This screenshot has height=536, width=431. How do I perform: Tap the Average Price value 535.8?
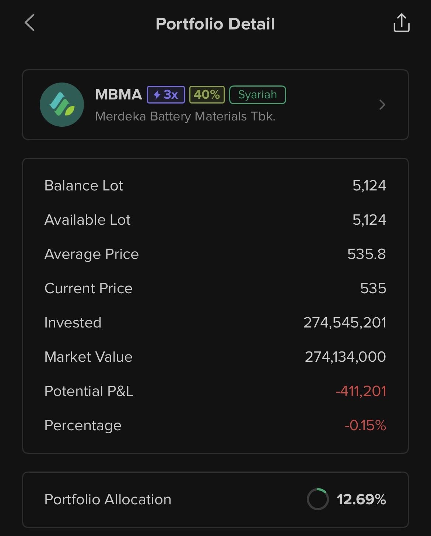(367, 254)
